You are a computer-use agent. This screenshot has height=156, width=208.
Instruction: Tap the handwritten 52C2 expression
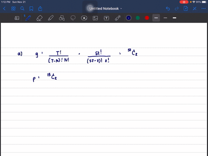(x=133, y=52)
